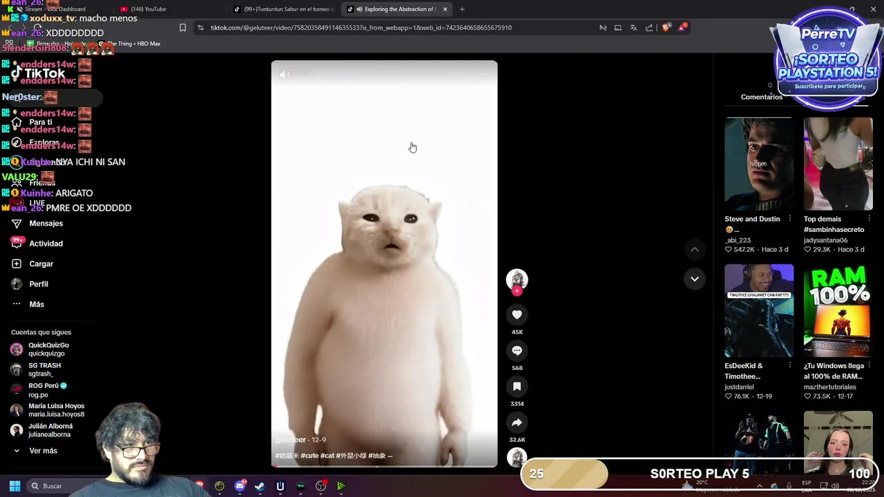Open the jadysantana06 author link
The image size is (884, 497).
pyautogui.click(x=825, y=240)
